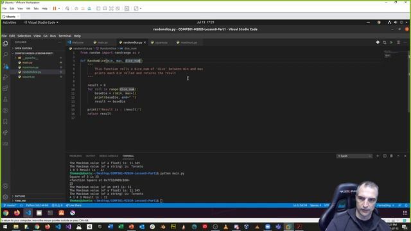411x231 pixels.
Task: Run Python file with green play icon
Action: click(x=391, y=42)
